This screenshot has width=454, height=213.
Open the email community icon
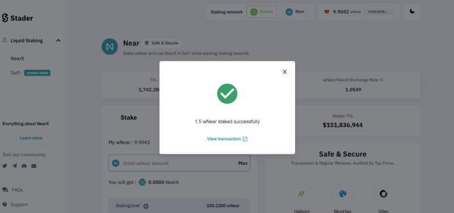point(34,166)
